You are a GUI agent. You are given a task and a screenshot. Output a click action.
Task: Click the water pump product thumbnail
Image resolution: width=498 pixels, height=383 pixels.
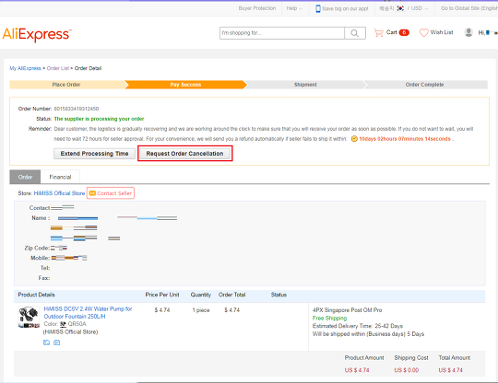29,317
